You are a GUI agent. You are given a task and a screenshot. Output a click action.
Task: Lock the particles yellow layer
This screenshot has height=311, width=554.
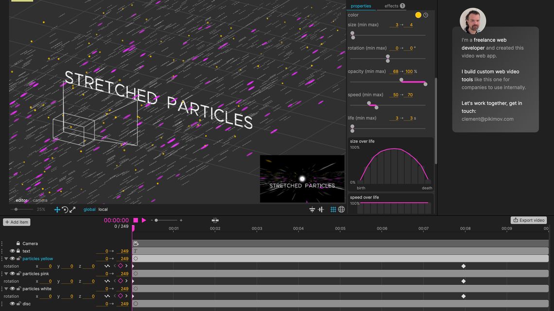point(19,259)
